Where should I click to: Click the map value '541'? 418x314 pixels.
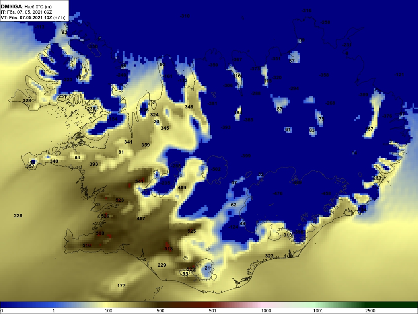(139, 181)
